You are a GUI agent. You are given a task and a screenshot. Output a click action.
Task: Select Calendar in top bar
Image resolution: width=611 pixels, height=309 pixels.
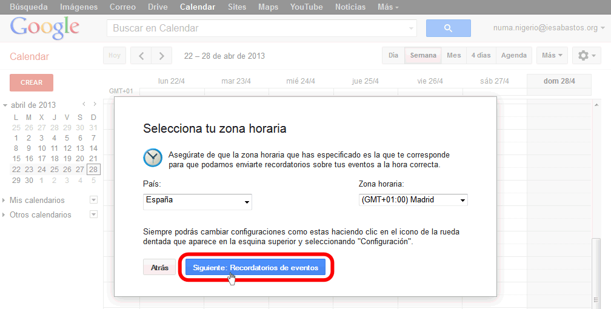coord(198,7)
